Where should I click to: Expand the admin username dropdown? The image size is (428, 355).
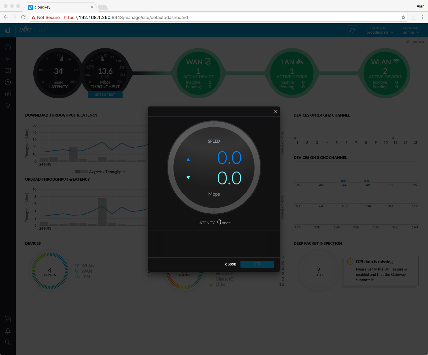tap(411, 32)
